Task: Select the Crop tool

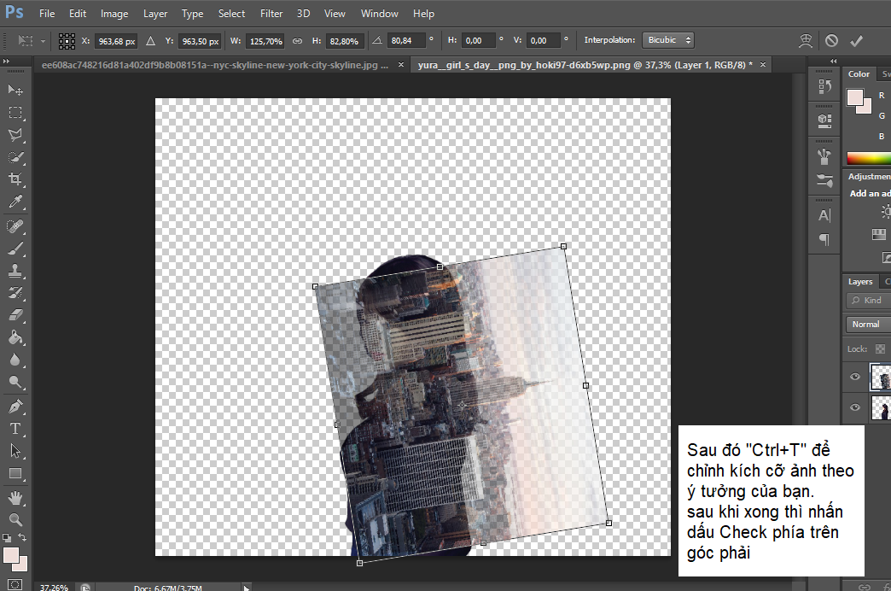Action: coord(15,179)
